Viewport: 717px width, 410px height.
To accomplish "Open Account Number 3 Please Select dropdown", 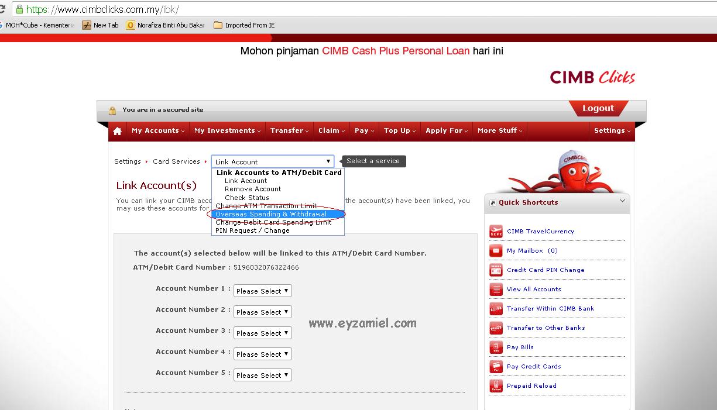I will tap(262, 333).
